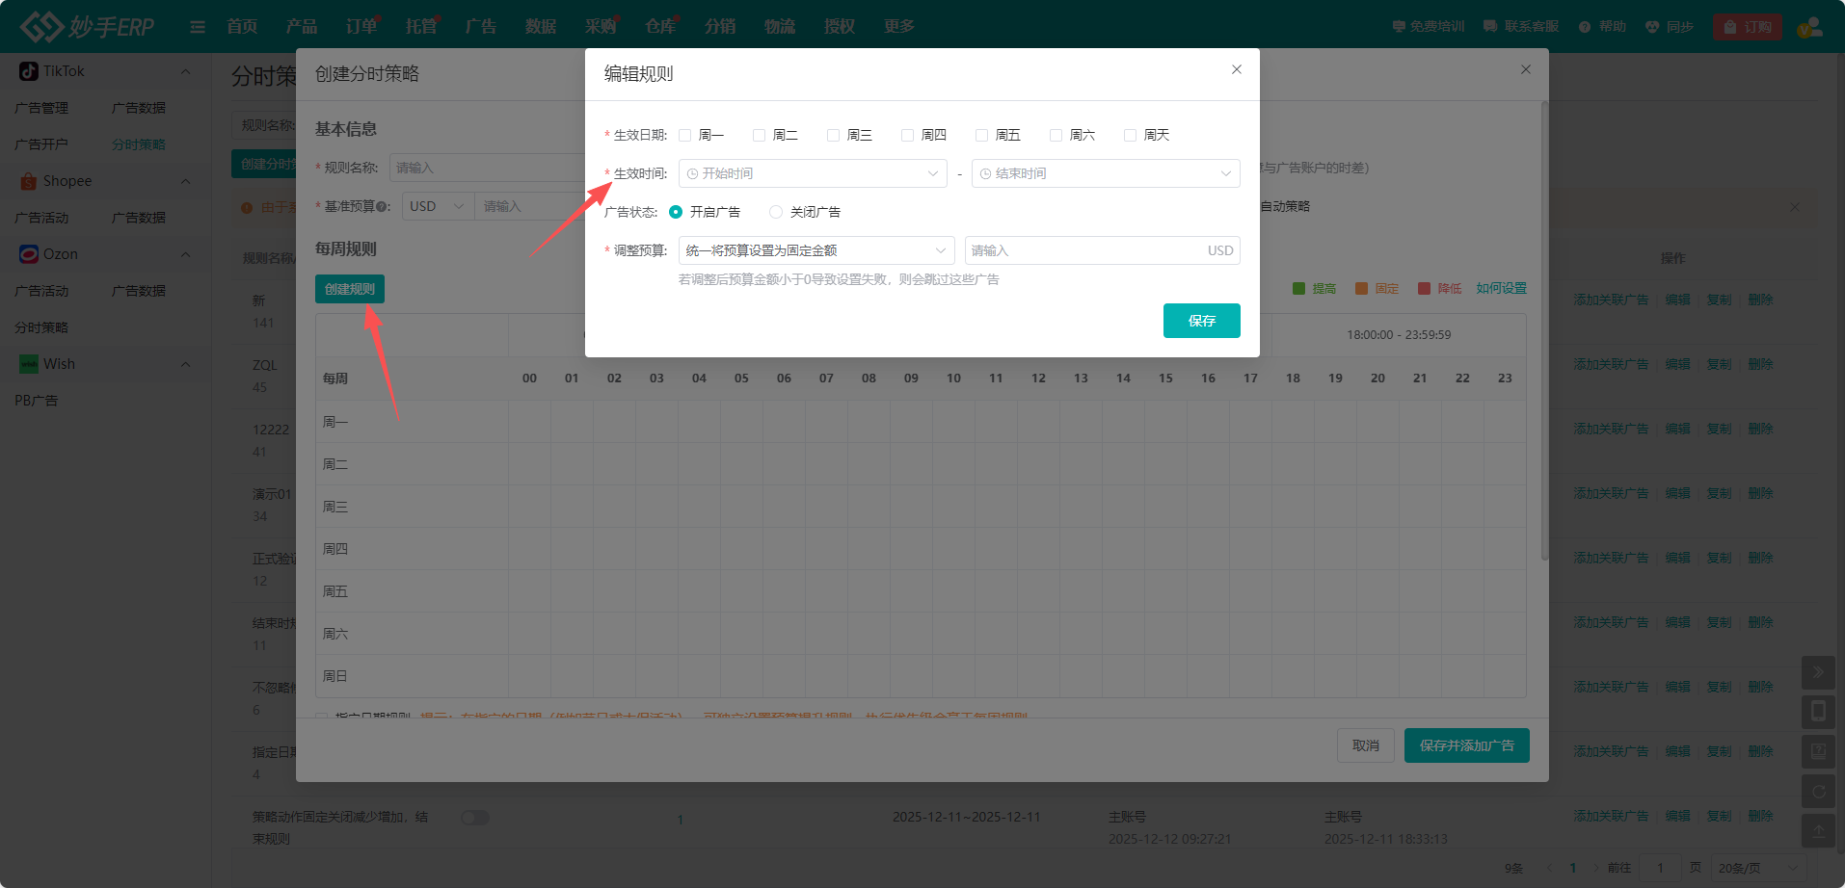Open the Ozon platform section icon

27,253
